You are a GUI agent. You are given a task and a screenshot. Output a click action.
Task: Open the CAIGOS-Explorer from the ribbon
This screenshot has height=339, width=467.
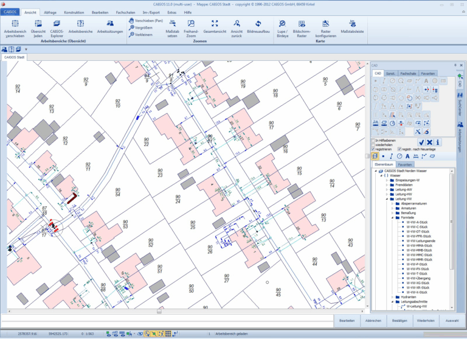pos(57,24)
